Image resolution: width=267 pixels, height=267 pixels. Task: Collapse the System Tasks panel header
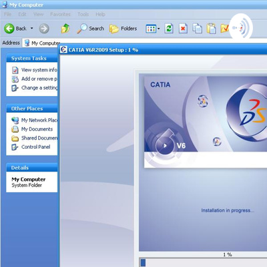coord(32,58)
